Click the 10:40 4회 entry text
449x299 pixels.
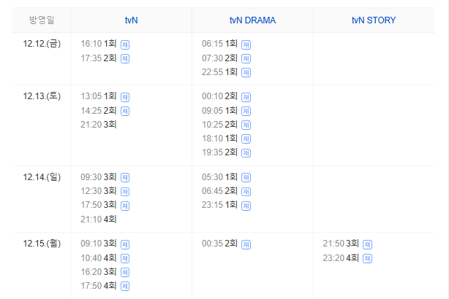(x=99, y=258)
